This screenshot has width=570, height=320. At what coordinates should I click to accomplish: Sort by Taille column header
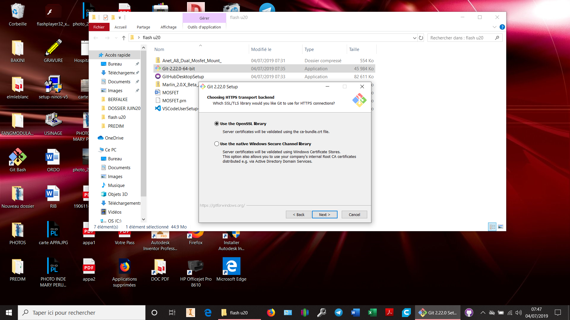354,49
